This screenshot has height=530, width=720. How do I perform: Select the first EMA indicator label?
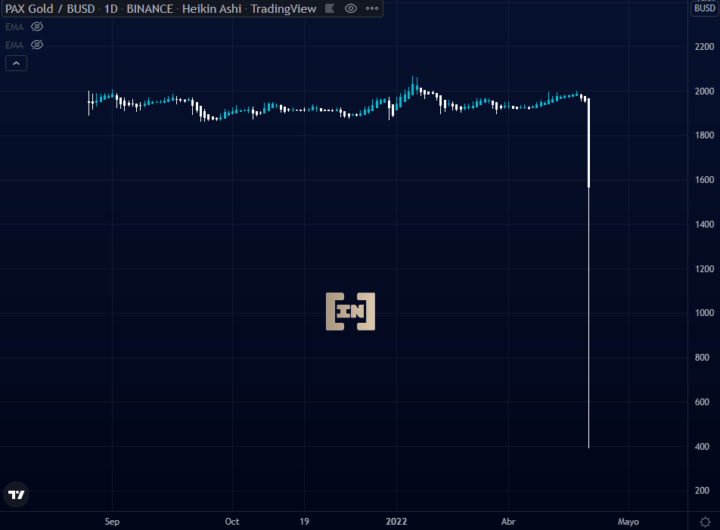[14, 27]
